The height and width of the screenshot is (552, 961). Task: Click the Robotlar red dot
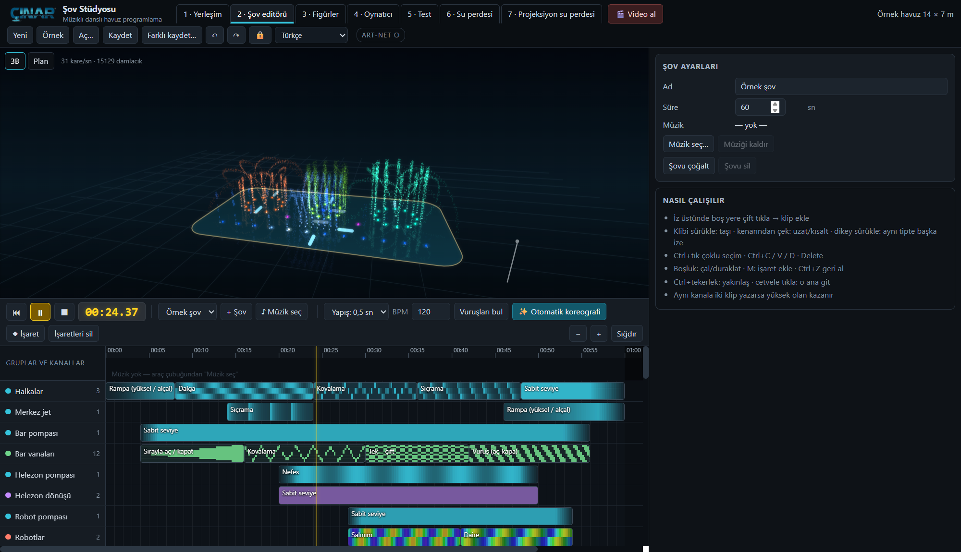point(8,537)
